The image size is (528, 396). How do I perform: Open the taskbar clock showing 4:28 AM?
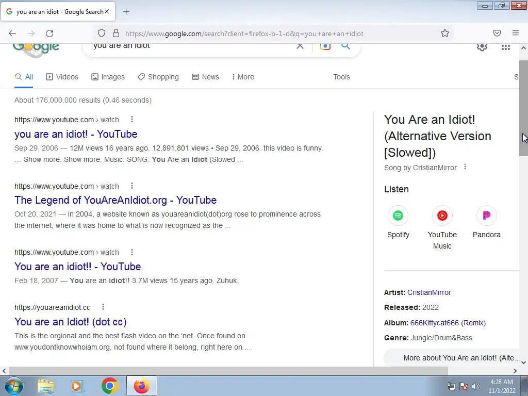click(502, 386)
